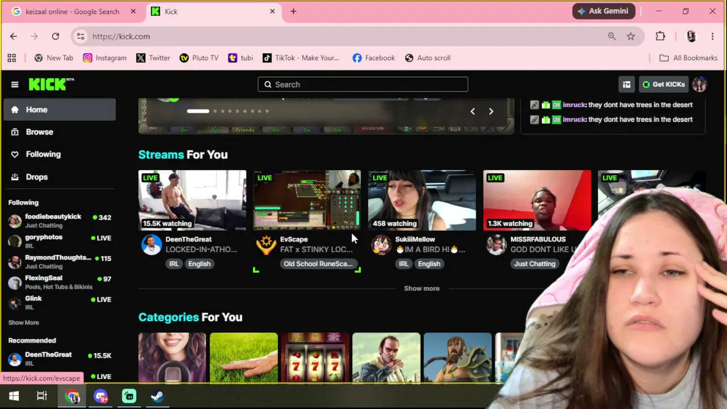Bookmark this page with the star icon
The image size is (727, 409).
click(631, 36)
